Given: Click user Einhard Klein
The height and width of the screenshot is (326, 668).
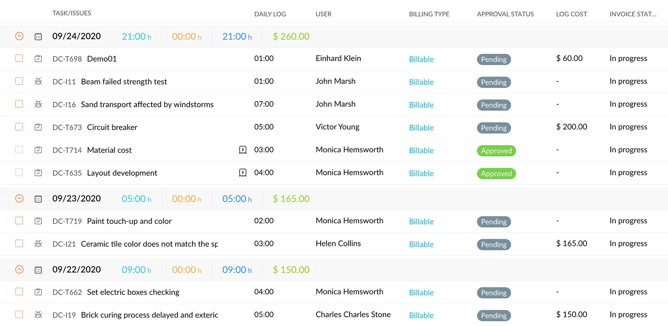Looking at the screenshot, I should pyautogui.click(x=338, y=58).
